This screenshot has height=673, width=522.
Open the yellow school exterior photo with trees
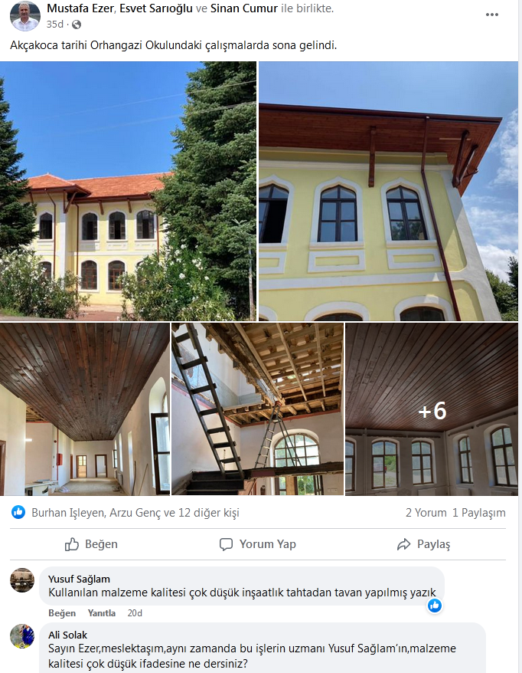tap(128, 191)
